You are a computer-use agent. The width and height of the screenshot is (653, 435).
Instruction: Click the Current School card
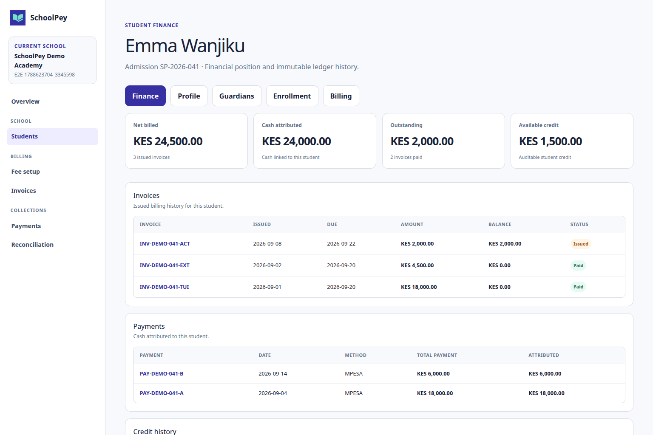[52, 60]
